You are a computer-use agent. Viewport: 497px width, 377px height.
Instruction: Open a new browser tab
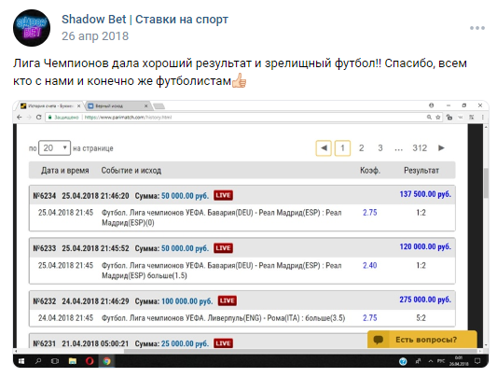point(159,105)
